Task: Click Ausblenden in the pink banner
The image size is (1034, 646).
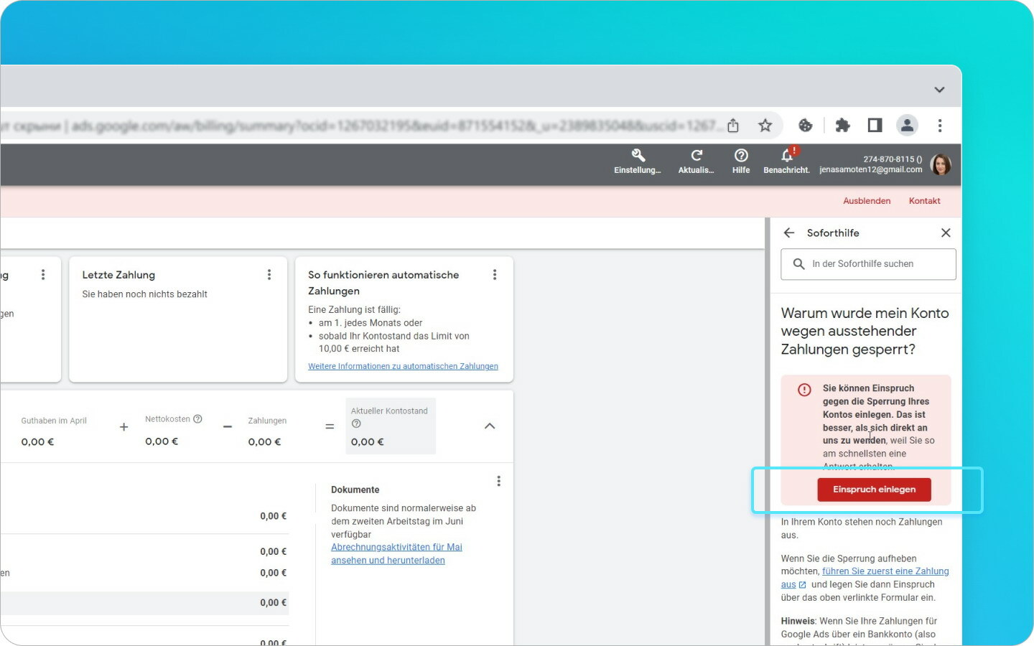Action: tap(867, 201)
